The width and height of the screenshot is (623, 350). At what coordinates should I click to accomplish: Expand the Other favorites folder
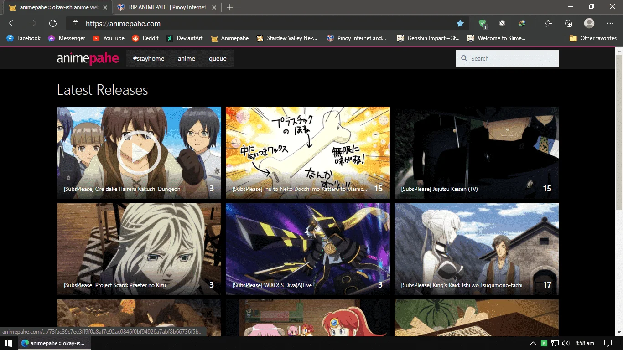coord(593,38)
